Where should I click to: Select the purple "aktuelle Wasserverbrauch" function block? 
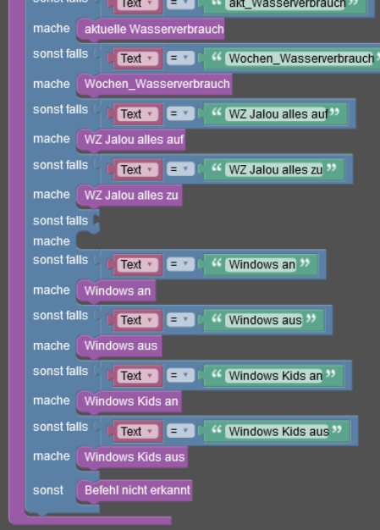click(x=151, y=29)
